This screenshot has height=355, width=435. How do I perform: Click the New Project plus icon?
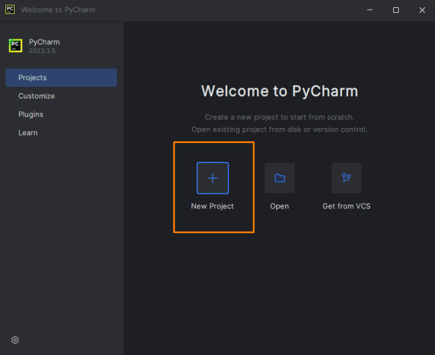tap(213, 178)
